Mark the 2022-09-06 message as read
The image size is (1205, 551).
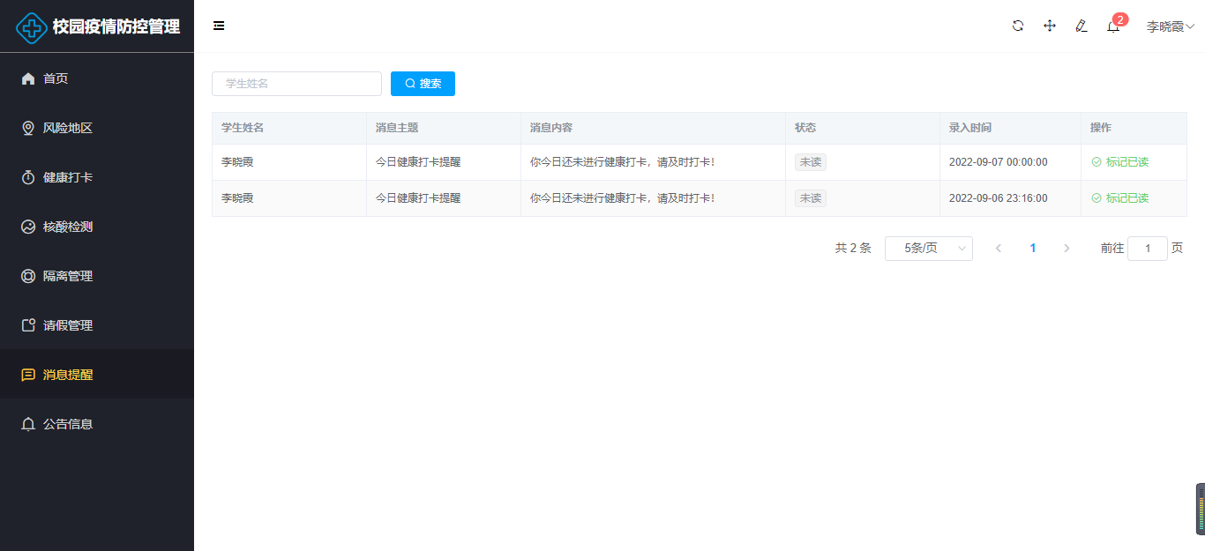[1120, 198]
